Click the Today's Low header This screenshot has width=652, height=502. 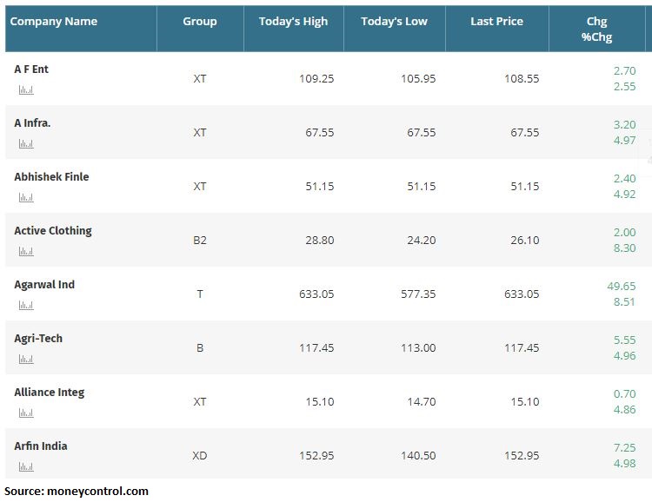click(394, 21)
